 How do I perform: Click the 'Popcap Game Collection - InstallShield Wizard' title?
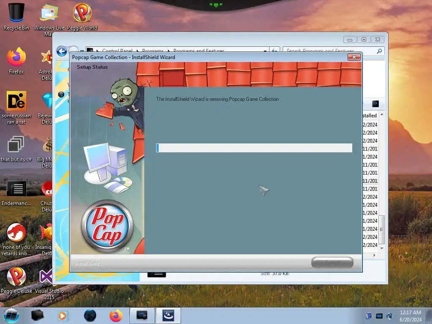124,57
